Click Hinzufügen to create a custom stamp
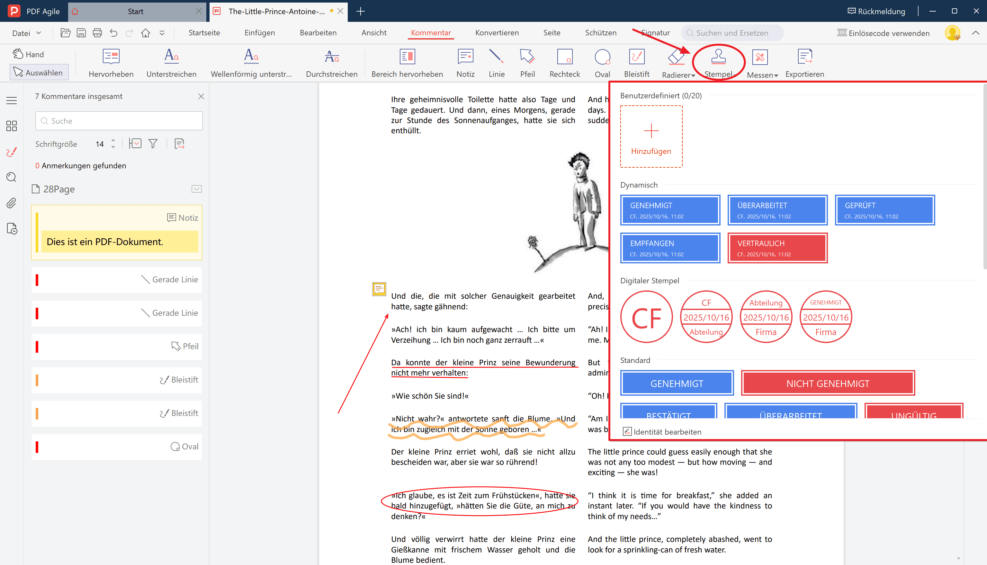 tap(651, 136)
